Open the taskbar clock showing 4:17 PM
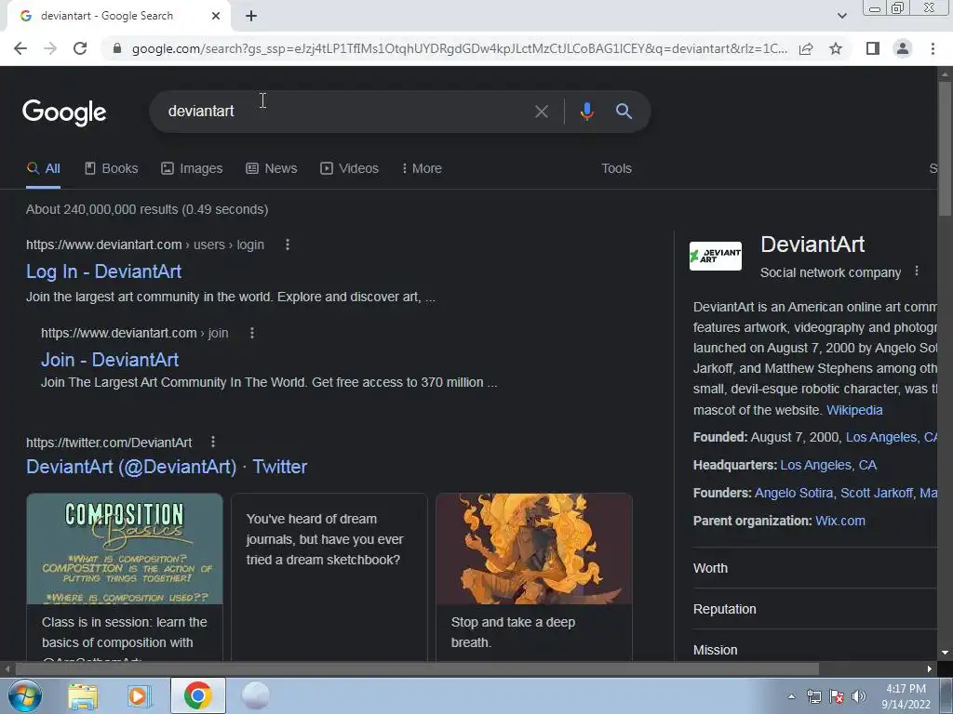The width and height of the screenshot is (953, 714). pyautogui.click(x=906, y=696)
